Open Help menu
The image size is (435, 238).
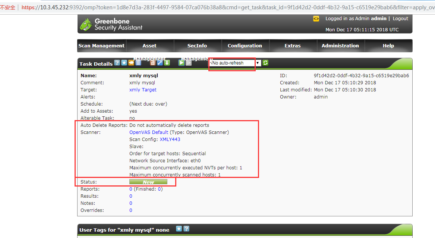tap(388, 46)
